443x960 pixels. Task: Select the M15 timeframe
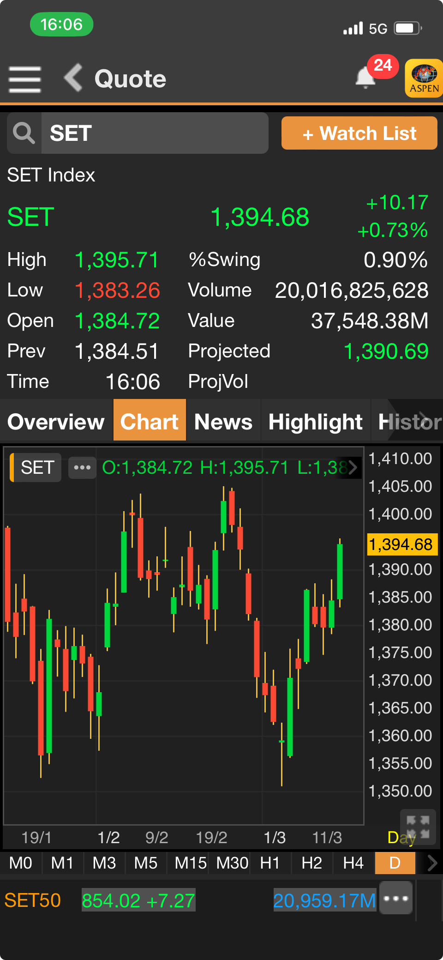click(190, 863)
